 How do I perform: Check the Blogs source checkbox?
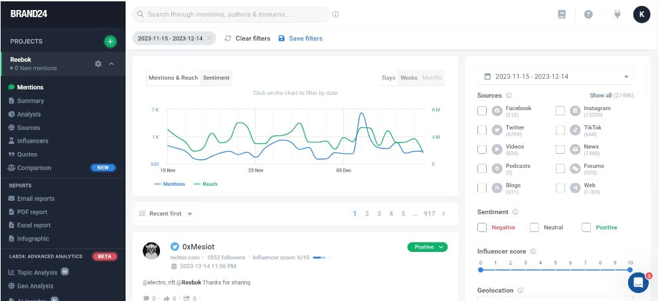coord(482,188)
